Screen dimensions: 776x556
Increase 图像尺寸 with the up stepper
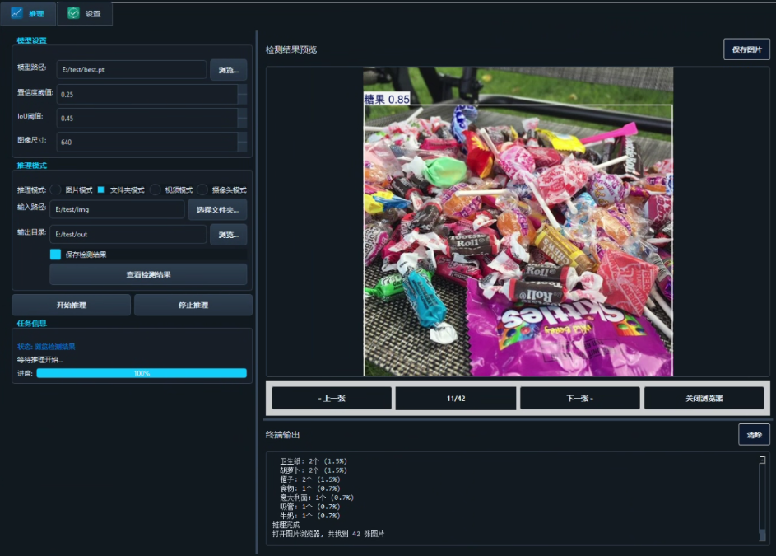[x=242, y=138]
